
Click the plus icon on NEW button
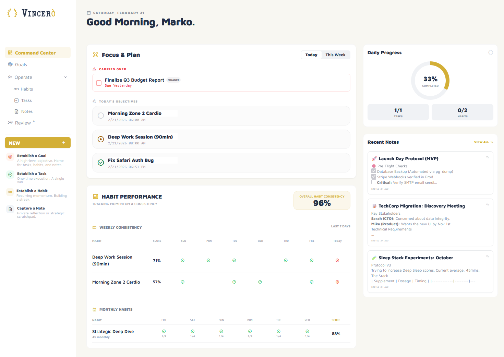coord(64,143)
